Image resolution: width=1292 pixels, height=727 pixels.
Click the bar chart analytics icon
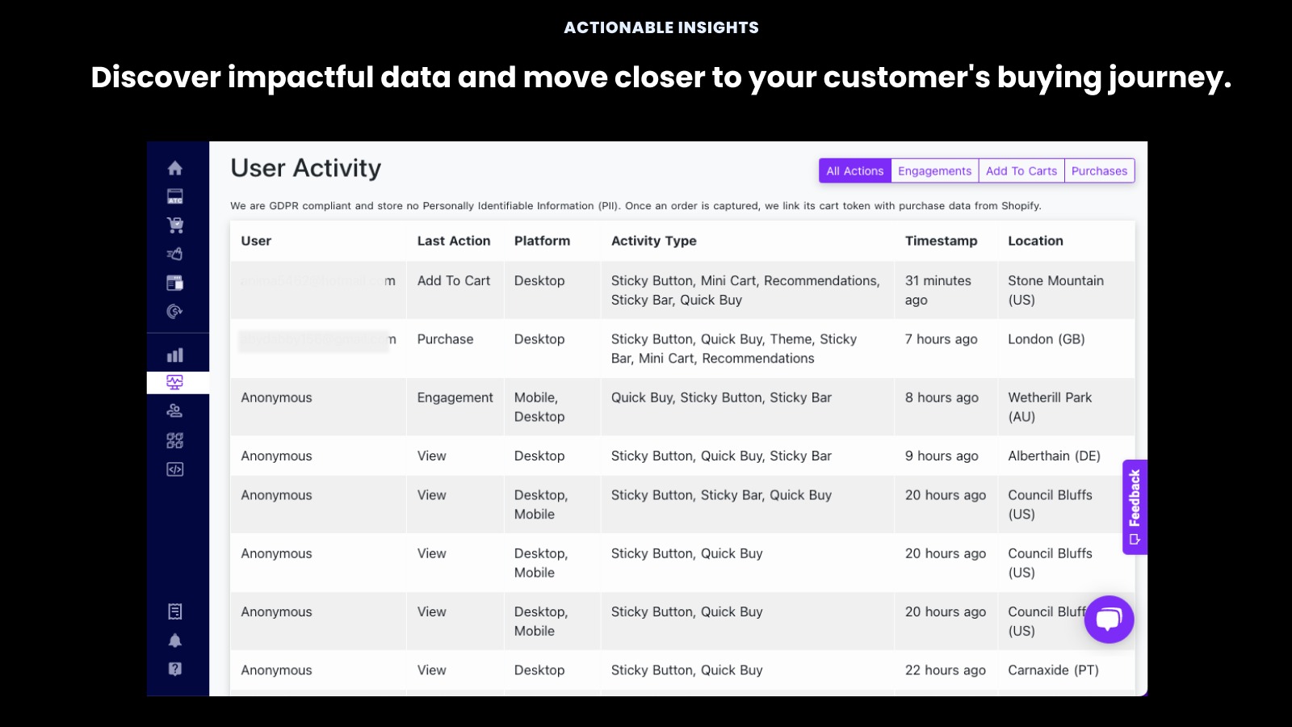pos(174,355)
